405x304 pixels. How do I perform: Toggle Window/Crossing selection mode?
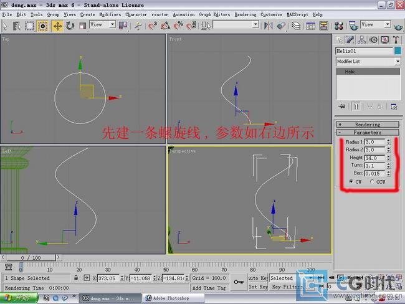click(42, 26)
